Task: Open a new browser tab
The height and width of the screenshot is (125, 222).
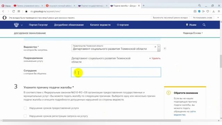Action: 144,6
